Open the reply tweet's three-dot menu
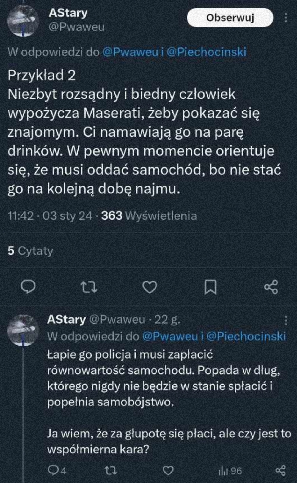 (x=286, y=321)
